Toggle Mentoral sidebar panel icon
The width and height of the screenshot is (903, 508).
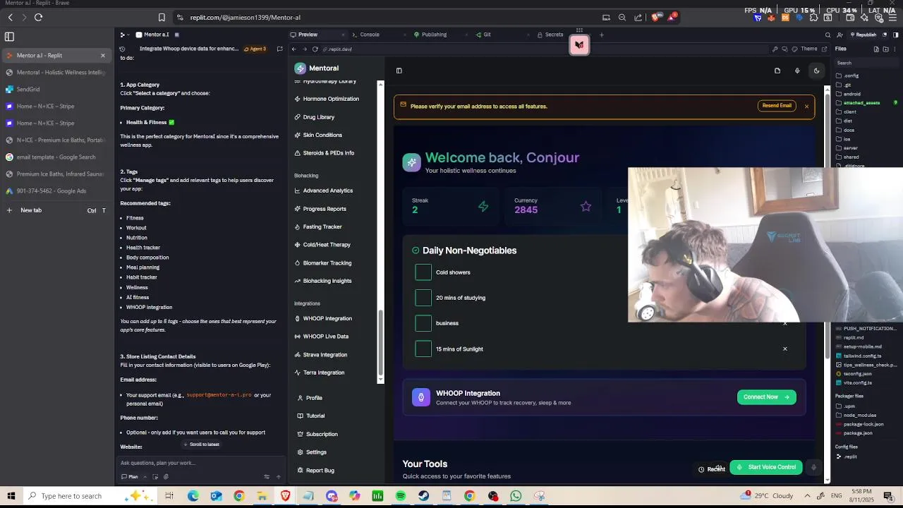tap(399, 71)
